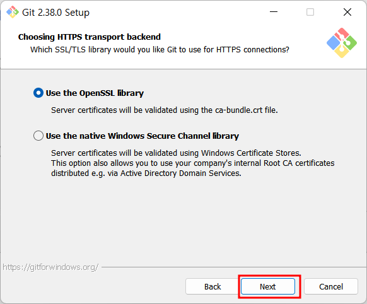Click the "Use the native Windows Secure Channel library" label

tap(143, 136)
